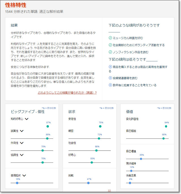Click the X icon beside 商品を購入するときは
The image size is (181, 194).
point(110,67)
